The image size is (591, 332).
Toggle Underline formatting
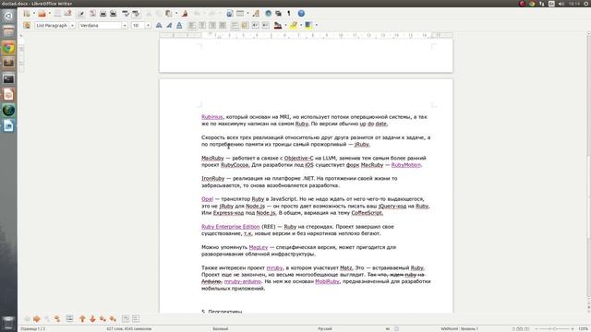pos(179,25)
